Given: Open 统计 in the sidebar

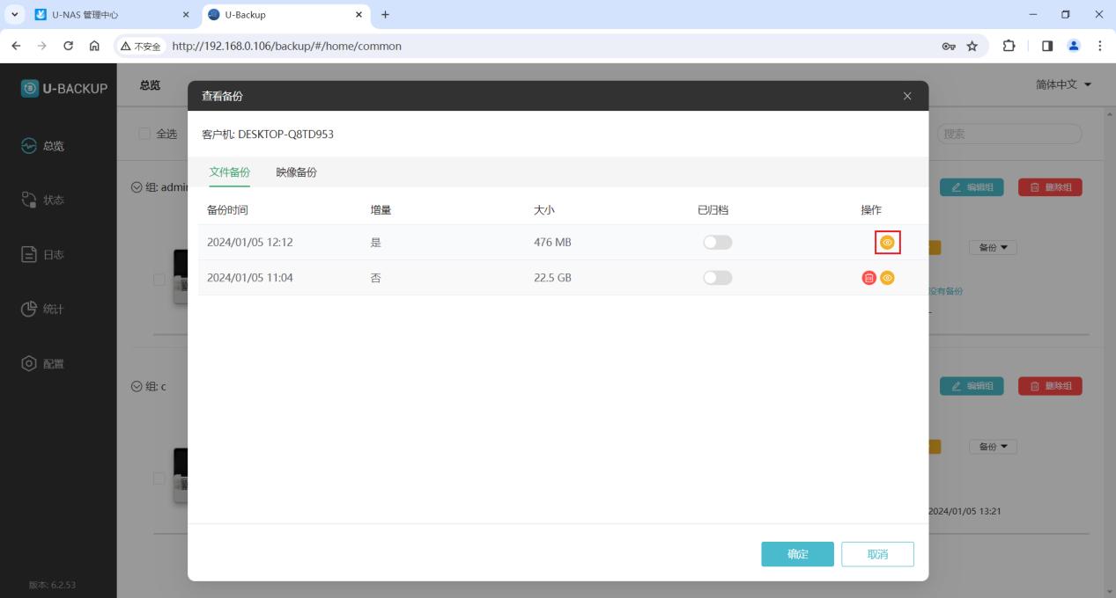Looking at the screenshot, I should [x=44, y=310].
